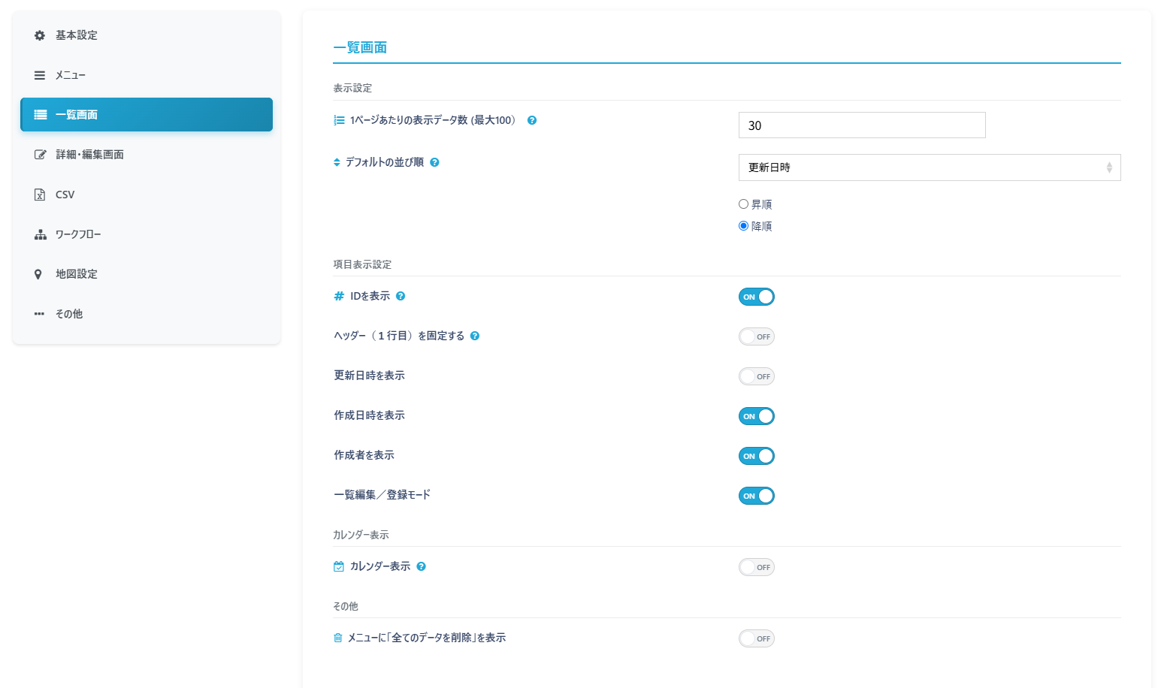Click the display data count input field
The image size is (1164, 688).
click(x=861, y=125)
